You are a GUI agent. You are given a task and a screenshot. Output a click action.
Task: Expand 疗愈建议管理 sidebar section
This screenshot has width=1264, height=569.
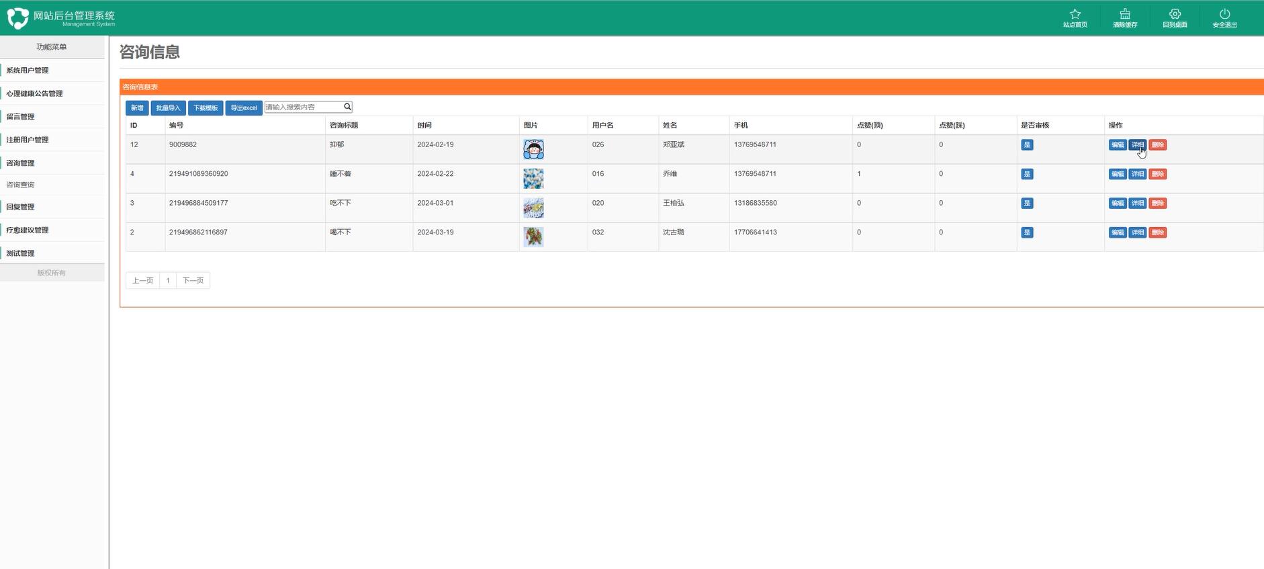click(x=28, y=230)
